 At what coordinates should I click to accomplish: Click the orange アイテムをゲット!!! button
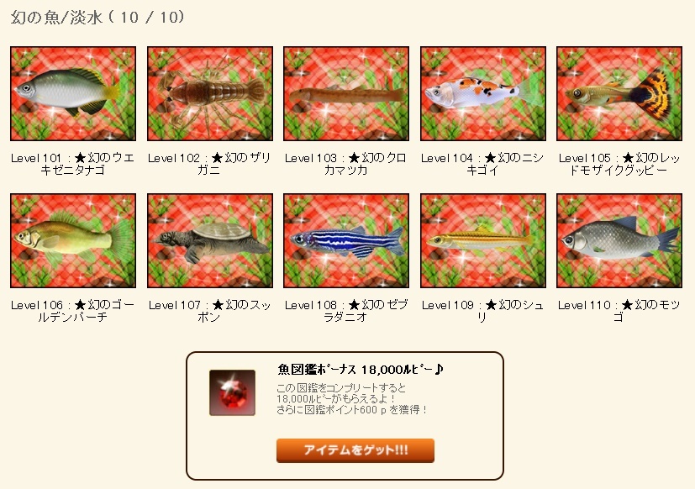coord(355,450)
